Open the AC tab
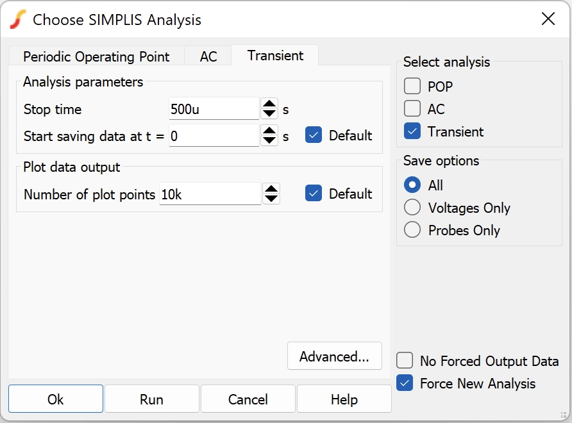This screenshot has width=572, height=423. [x=208, y=56]
